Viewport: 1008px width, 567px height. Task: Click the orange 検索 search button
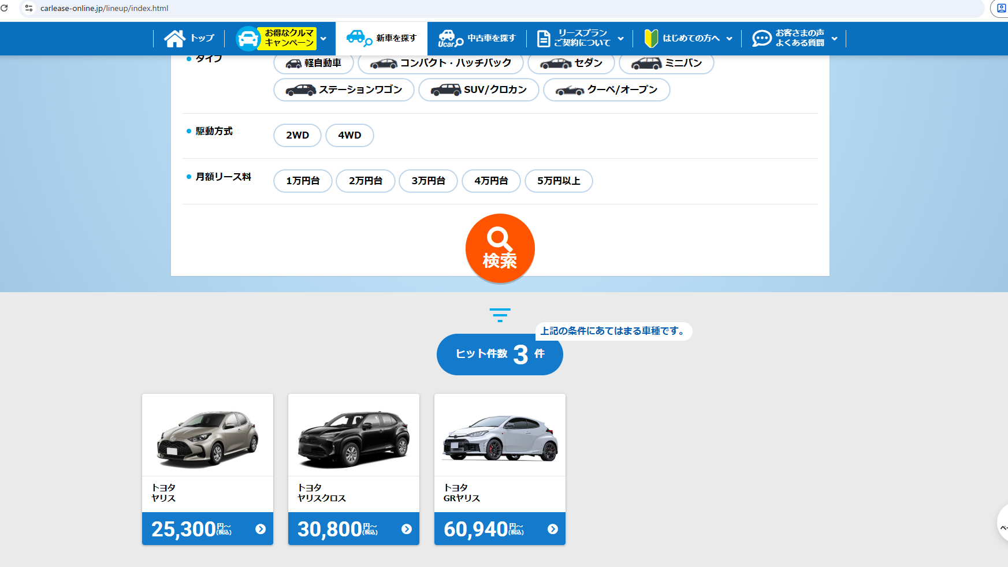pyautogui.click(x=500, y=248)
